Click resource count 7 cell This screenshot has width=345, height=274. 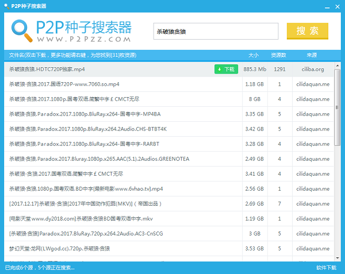tap(279, 204)
